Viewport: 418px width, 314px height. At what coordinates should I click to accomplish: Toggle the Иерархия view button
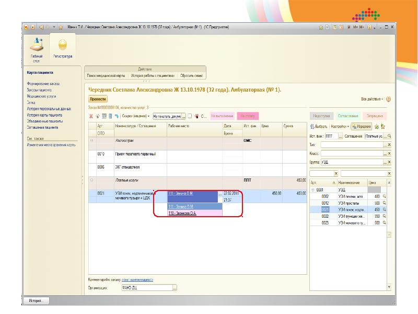[x=362, y=127]
